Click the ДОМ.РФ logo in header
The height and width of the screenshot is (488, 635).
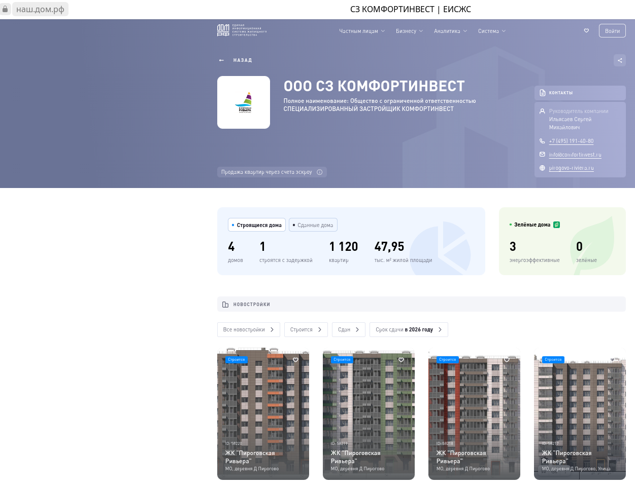click(242, 30)
